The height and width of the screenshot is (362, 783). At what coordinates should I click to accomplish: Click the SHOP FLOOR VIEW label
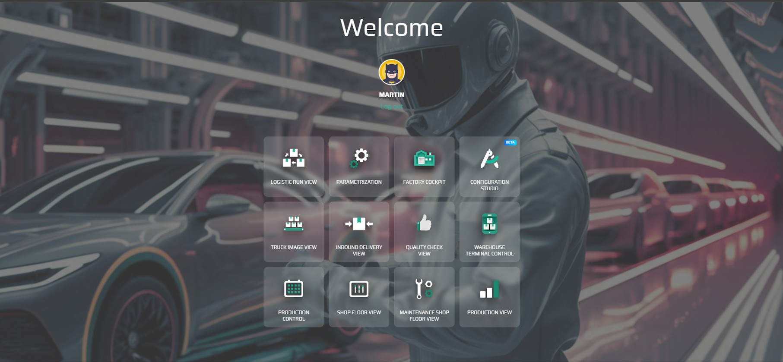point(359,312)
